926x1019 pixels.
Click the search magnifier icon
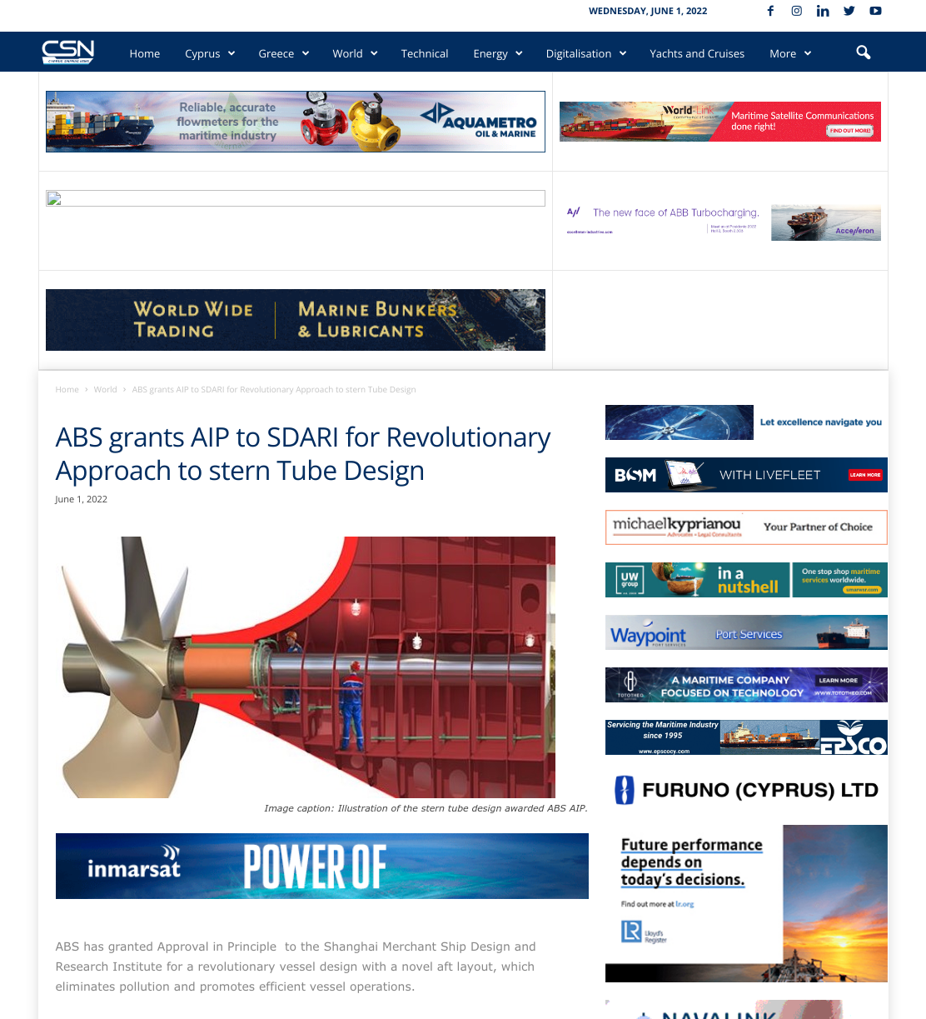(x=864, y=52)
